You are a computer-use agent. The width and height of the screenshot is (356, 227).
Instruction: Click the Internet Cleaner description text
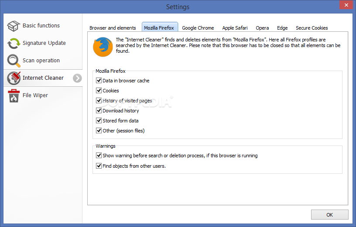228,45
